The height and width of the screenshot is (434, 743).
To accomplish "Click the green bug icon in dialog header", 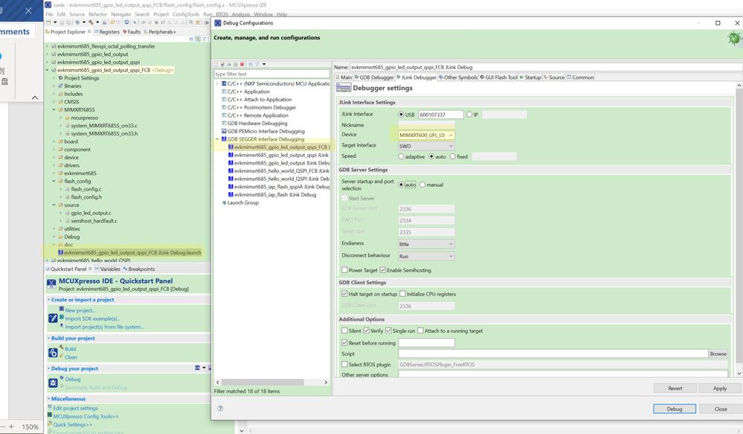I will (x=734, y=38).
